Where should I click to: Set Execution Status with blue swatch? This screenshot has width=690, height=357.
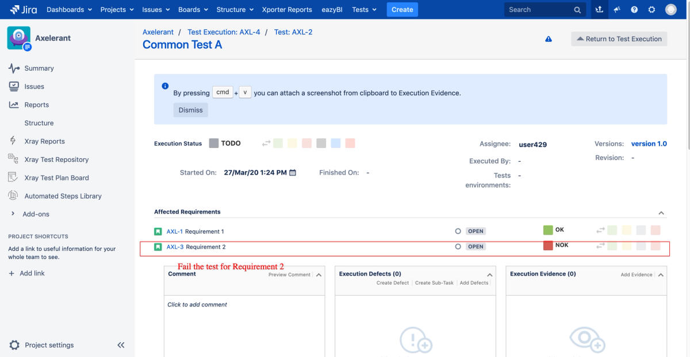pyautogui.click(x=336, y=143)
